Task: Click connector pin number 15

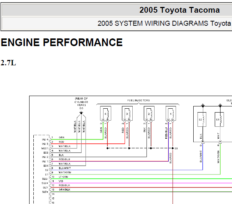Action: coord(53,198)
